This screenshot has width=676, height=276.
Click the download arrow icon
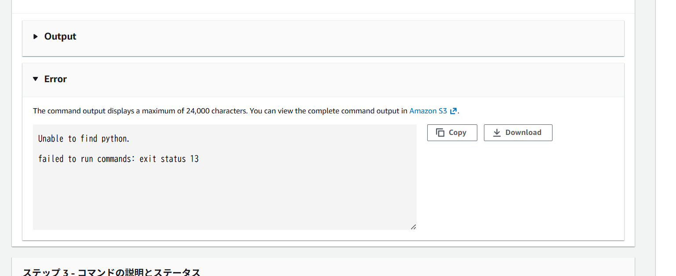pyautogui.click(x=497, y=133)
